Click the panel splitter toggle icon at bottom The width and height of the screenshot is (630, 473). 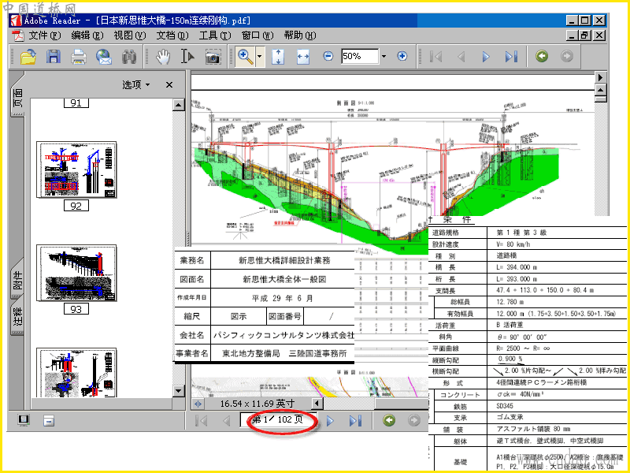pos(198,404)
